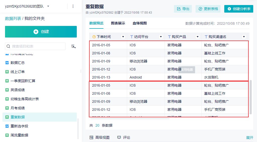Click the 评论 comment icon
Viewport: 257px width, 142px height.
(x=119, y=137)
